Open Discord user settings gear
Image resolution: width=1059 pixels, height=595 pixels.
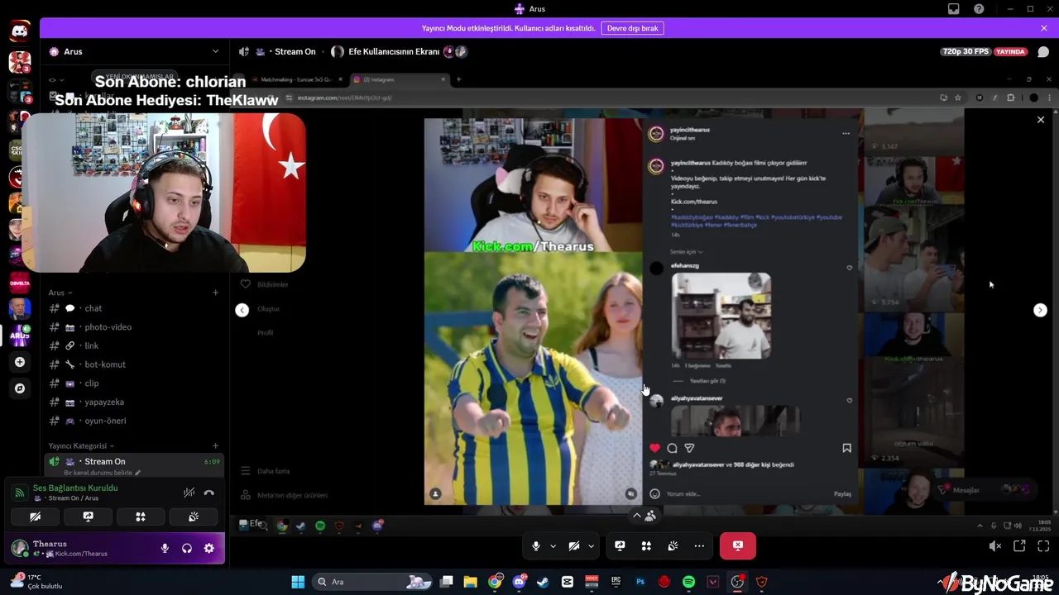(208, 548)
